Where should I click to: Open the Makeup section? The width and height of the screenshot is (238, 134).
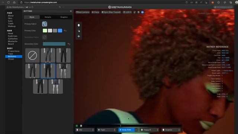coord(12,26)
